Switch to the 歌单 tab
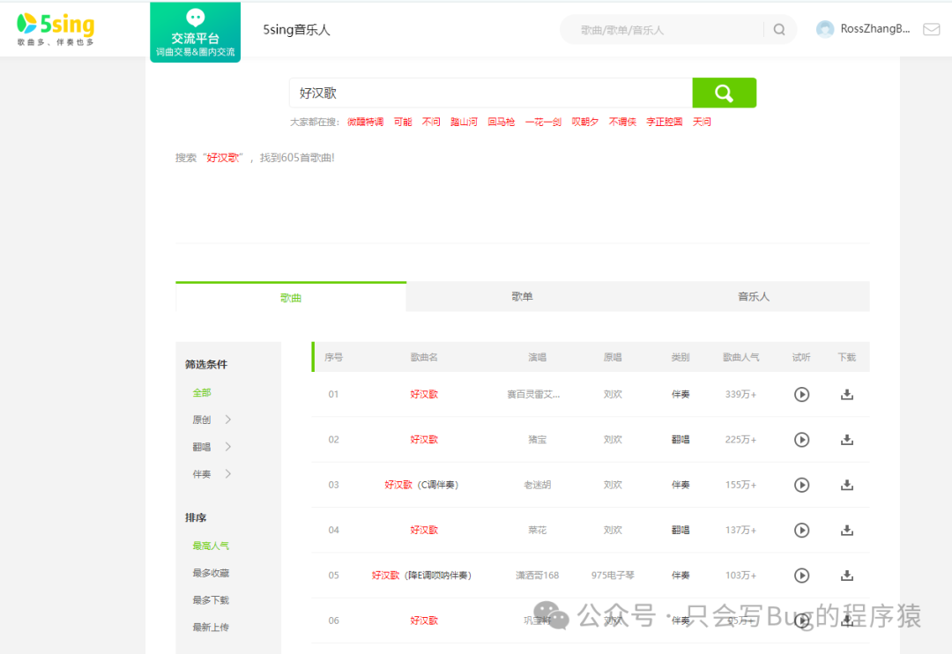Viewport: 952px width, 654px height. pyautogui.click(x=522, y=297)
